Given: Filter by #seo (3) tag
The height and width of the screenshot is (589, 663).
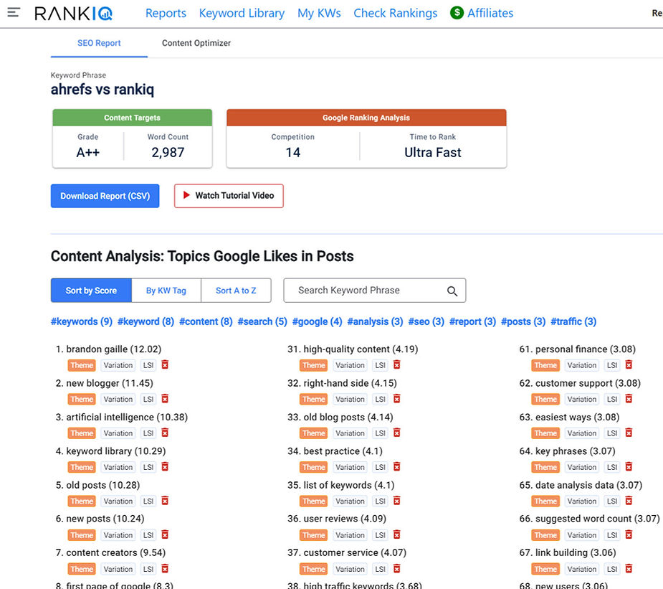Looking at the screenshot, I should tap(426, 321).
